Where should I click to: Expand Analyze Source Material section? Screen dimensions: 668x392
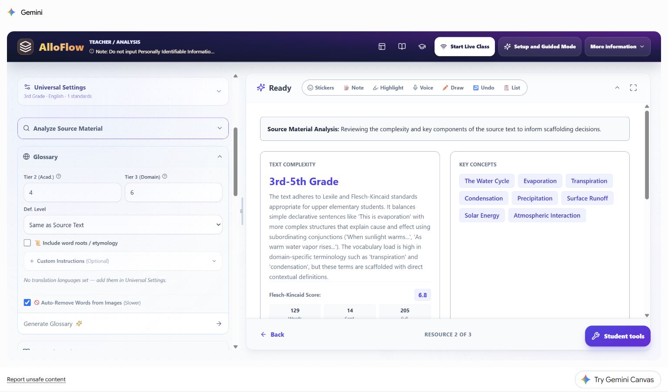(x=123, y=128)
